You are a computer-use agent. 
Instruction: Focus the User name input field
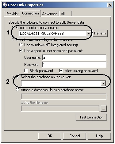(74, 58)
